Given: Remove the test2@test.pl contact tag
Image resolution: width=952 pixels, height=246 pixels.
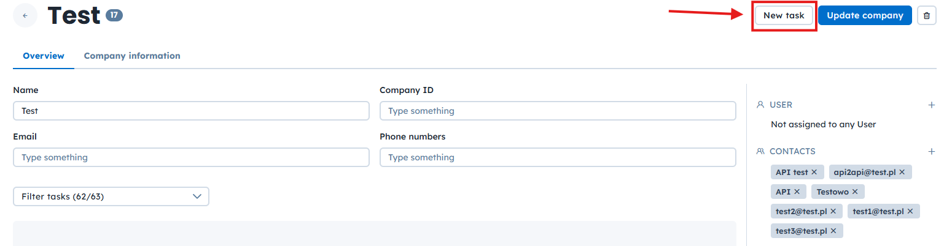Looking at the screenshot, I should click(833, 211).
